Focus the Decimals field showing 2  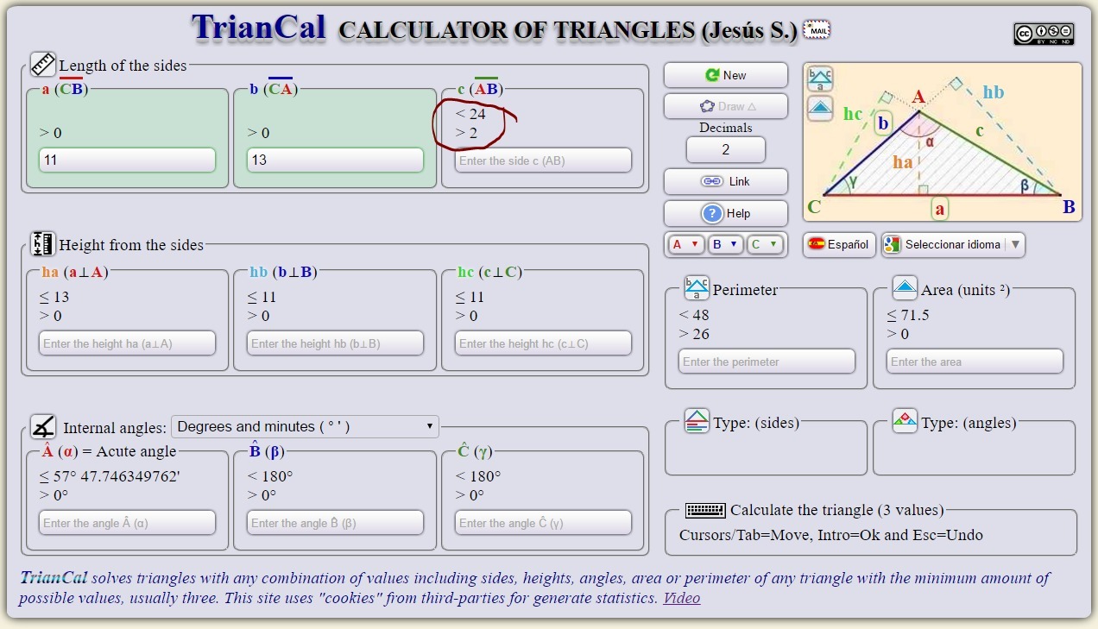tap(726, 149)
